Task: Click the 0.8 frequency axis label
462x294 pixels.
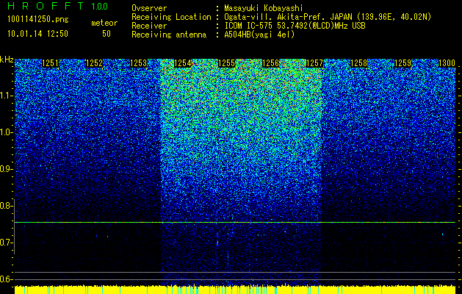Action: (x=5, y=206)
